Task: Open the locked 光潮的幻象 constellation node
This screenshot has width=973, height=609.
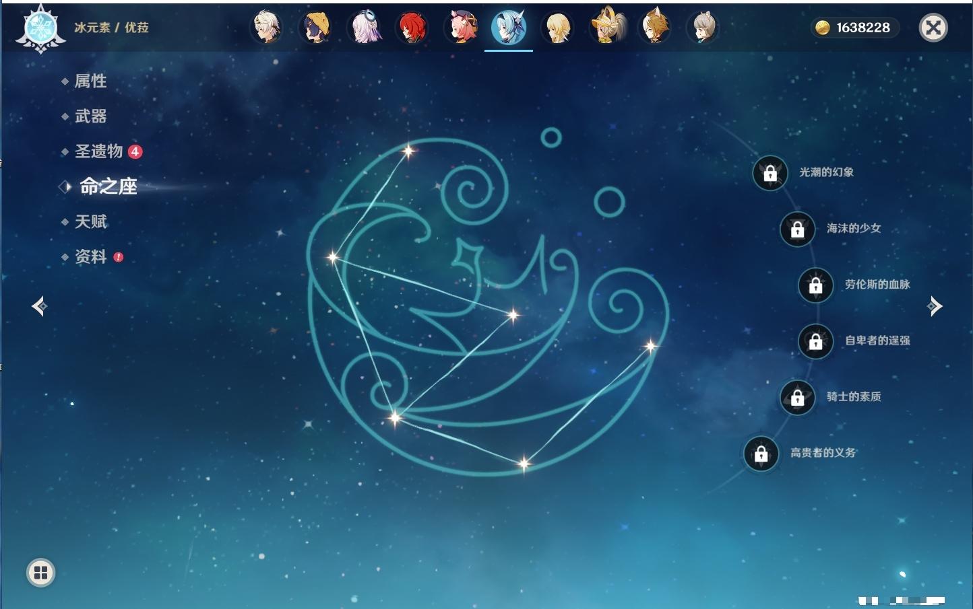Action: coord(770,173)
